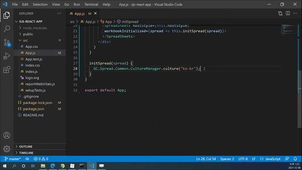Screen dimensions: 302x170
Task: Open the View menu
Action: (56, 4)
